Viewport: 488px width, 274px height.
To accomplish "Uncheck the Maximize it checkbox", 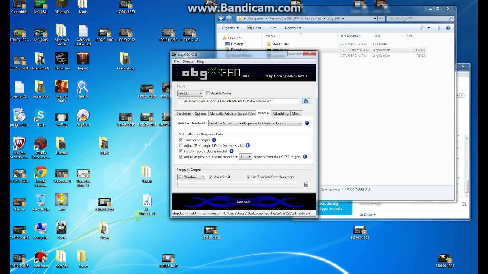I will tap(210, 177).
